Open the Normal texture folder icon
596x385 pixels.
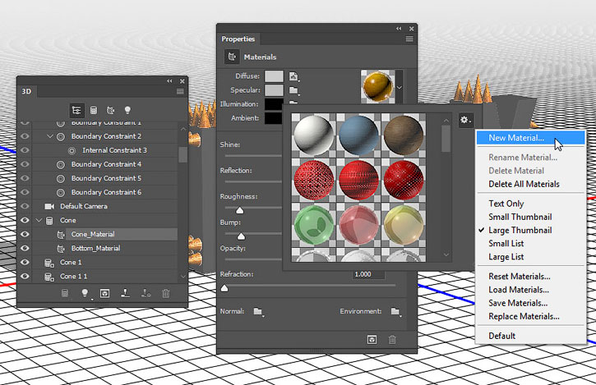(258, 312)
